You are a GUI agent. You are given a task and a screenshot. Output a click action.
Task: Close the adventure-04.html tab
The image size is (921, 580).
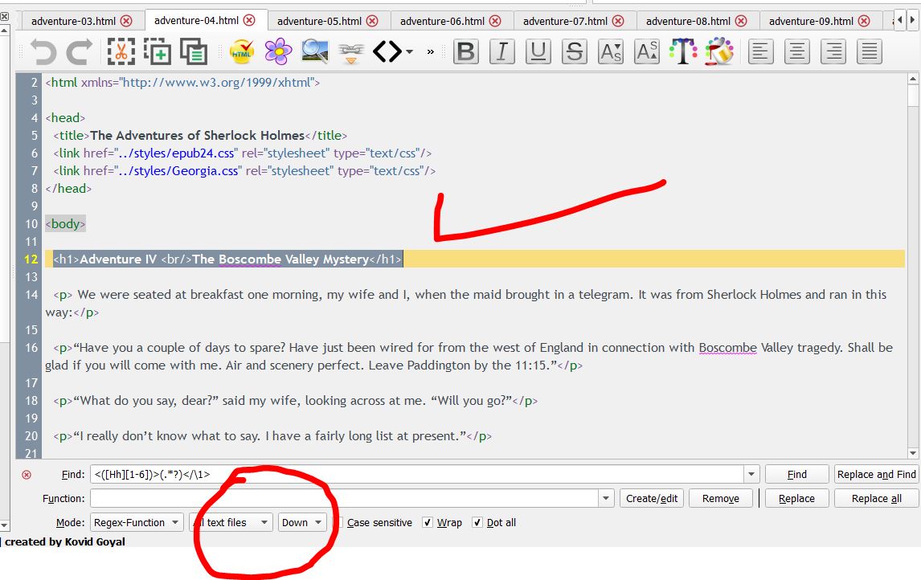click(250, 21)
